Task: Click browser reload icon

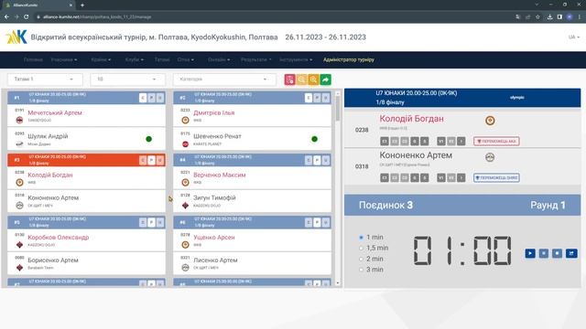Action: coord(27,16)
